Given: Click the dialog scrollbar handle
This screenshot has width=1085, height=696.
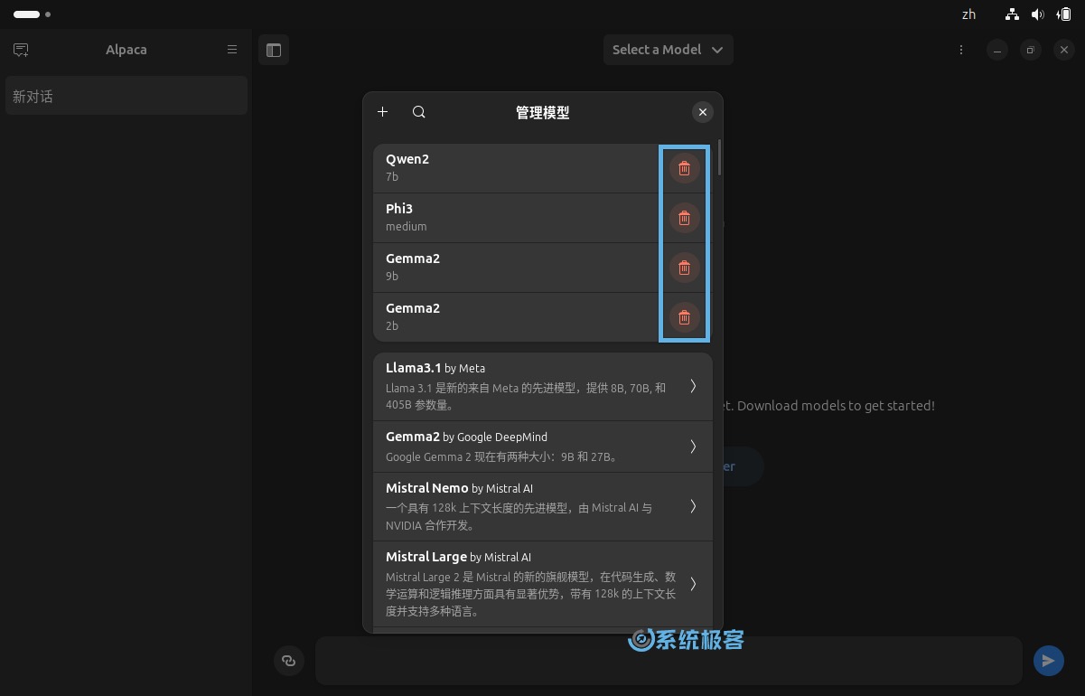Looking at the screenshot, I should (719, 157).
